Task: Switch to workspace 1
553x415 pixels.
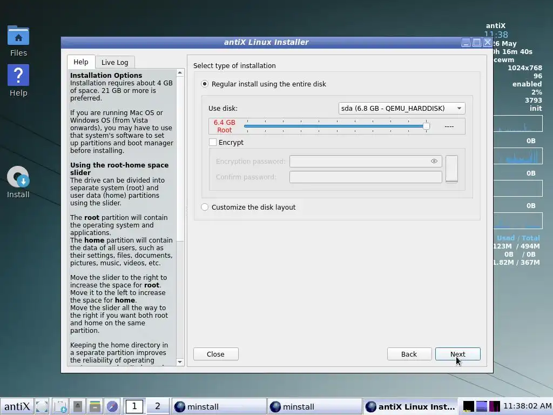Action: tap(134, 406)
